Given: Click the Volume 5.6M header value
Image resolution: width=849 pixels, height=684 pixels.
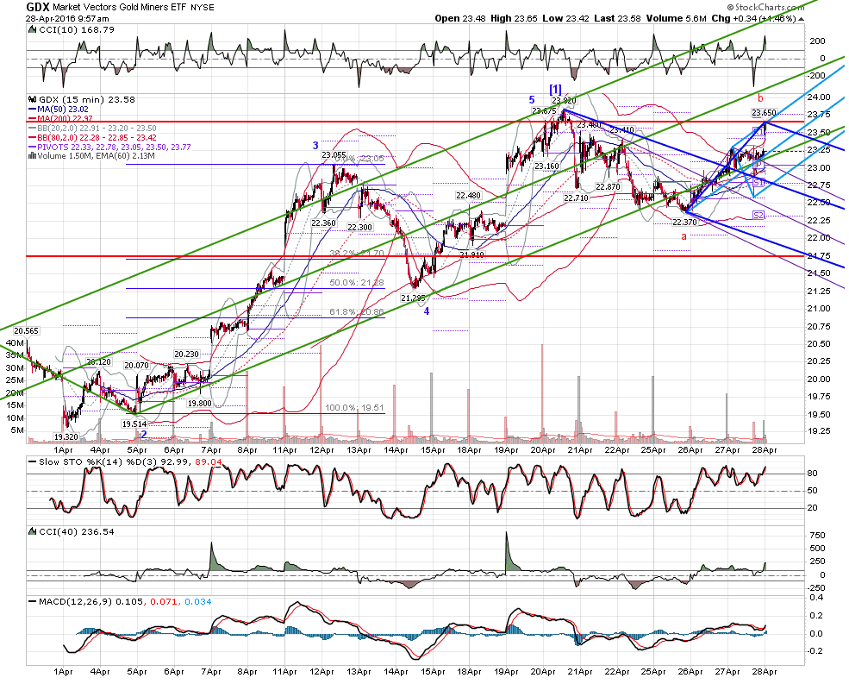Looking at the screenshot, I should tap(677, 18).
